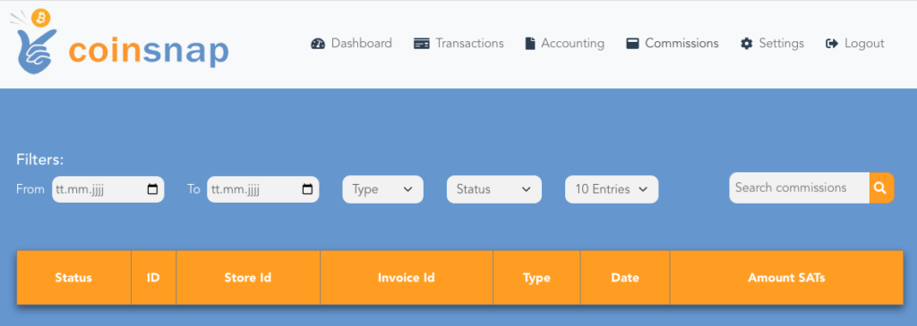Click the orange search magnifier button
Screen dimensions: 917x326
[x=881, y=188]
